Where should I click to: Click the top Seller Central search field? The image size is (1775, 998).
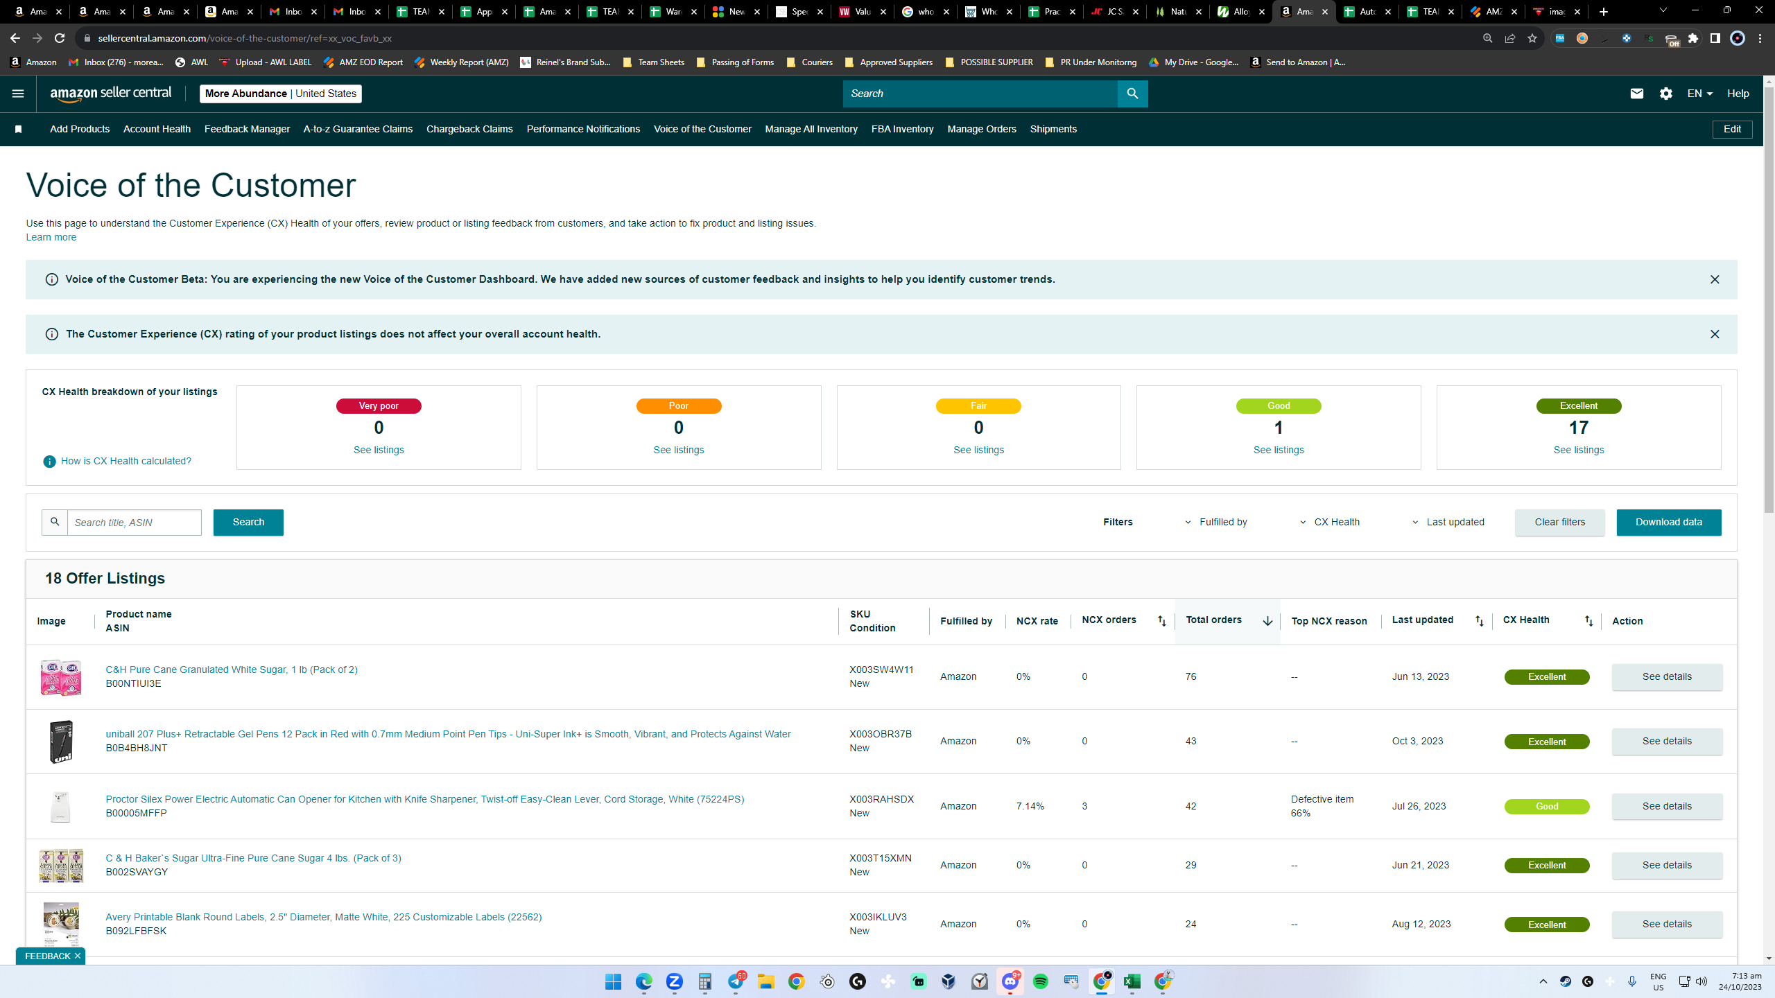pyautogui.click(x=980, y=94)
